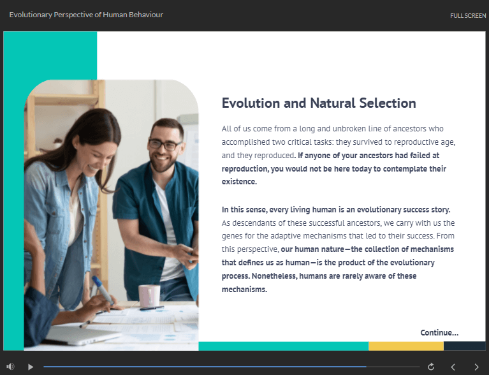Click the sentence starting 'In this sense, every living human'
The image size is (489, 375).
[x=336, y=210]
